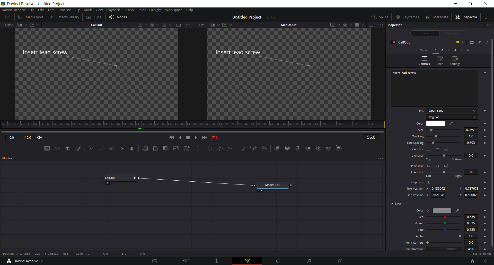Toggle keyframe diamond for Font
Image resolution: width=494 pixels, height=265 pixels.
pos(485,111)
